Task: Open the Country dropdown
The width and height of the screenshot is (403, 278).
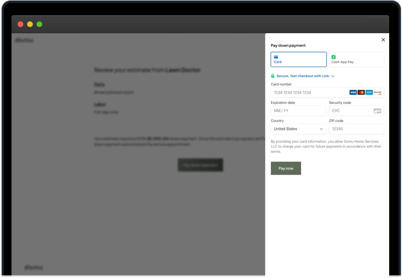Action: click(x=298, y=129)
